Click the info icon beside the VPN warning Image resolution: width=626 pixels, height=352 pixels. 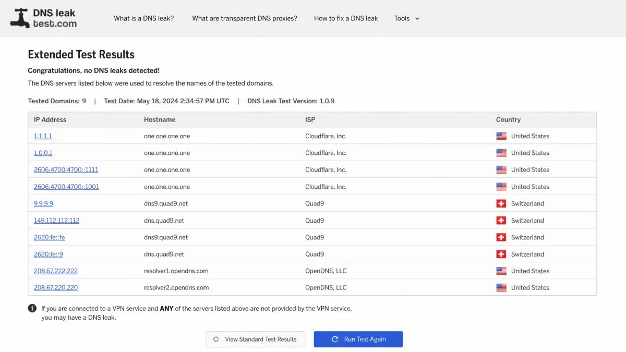32,308
